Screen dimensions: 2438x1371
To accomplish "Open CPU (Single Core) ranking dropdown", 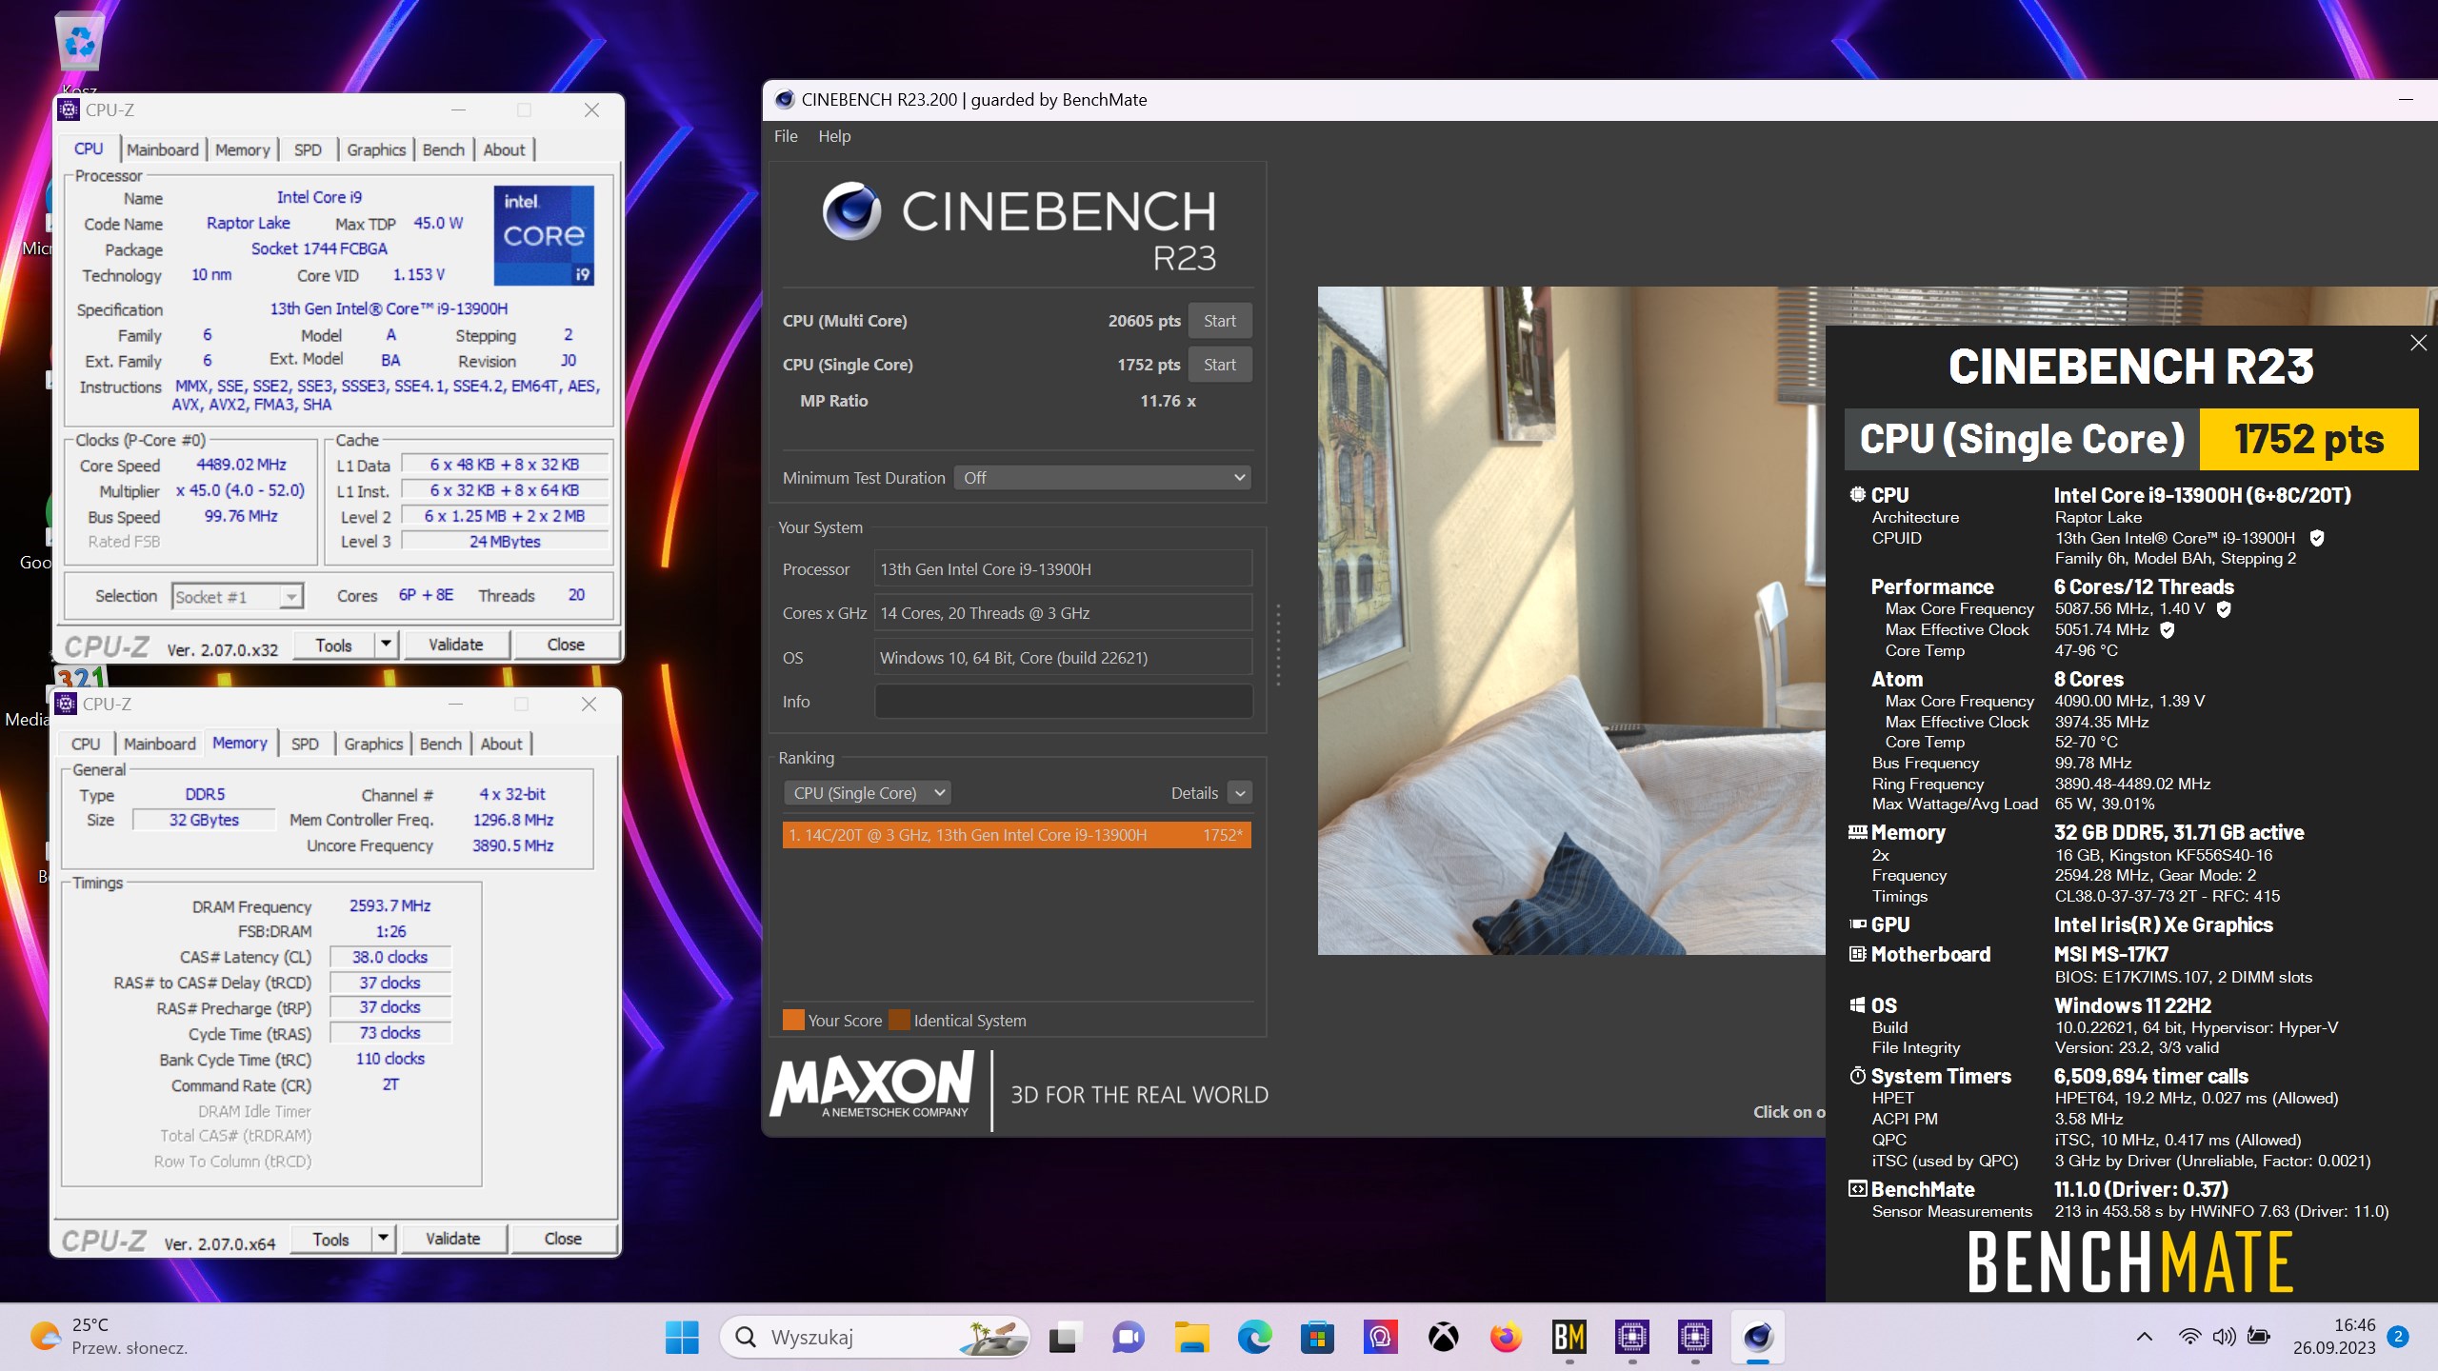I will click(x=867, y=793).
